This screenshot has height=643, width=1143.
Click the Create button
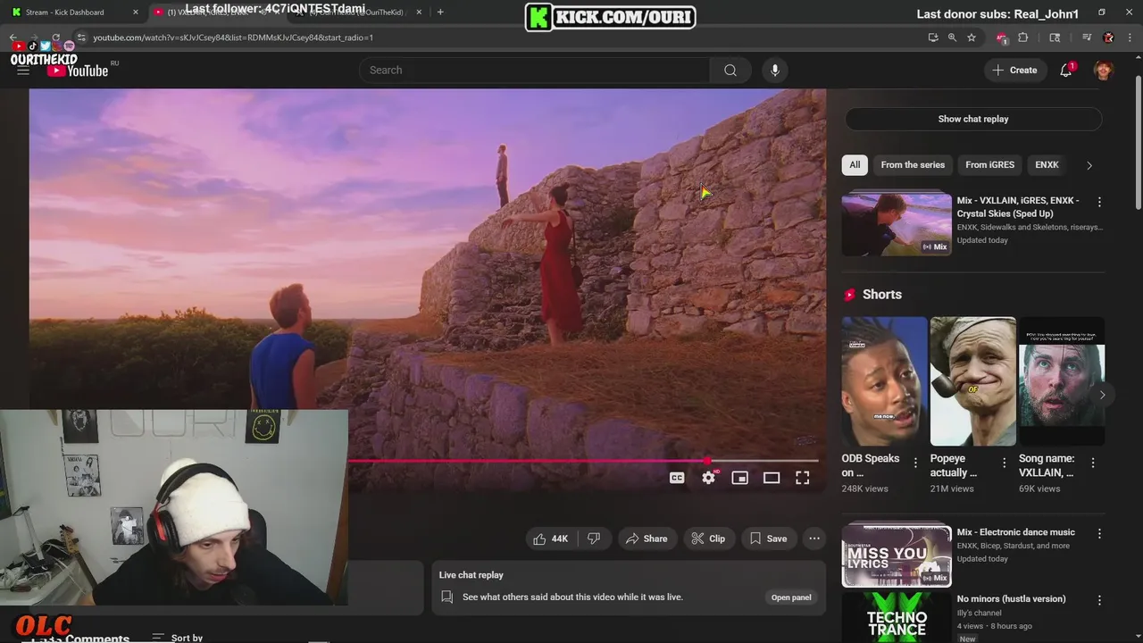1015,71
